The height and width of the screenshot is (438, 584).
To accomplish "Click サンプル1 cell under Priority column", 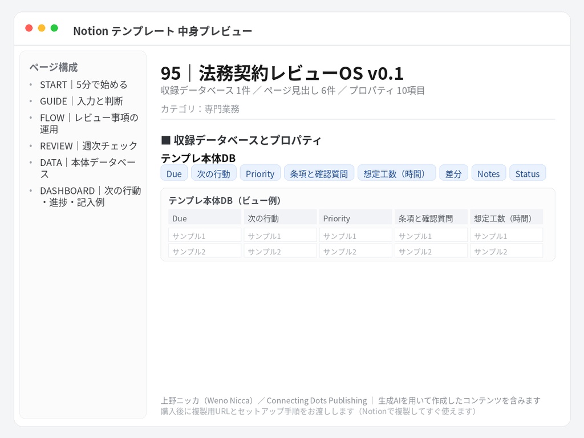I will pyautogui.click(x=355, y=236).
